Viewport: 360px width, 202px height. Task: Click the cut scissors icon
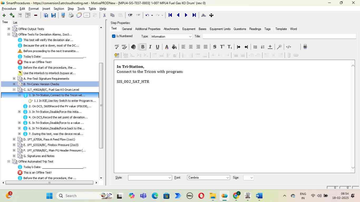pos(104,15)
